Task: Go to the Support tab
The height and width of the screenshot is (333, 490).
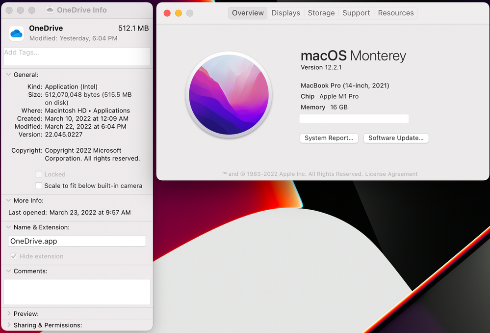Action: pos(356,13)
